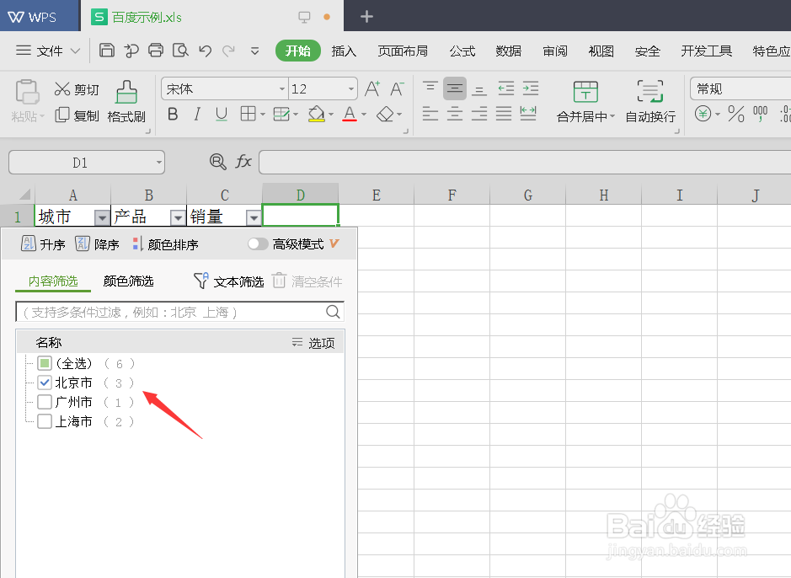
Task: Open the 销量 column filter dropdown
Action: point(254,217)
